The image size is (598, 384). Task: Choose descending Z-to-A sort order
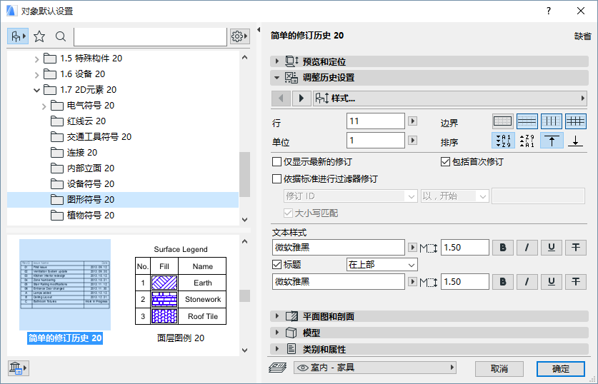point(527,141)
